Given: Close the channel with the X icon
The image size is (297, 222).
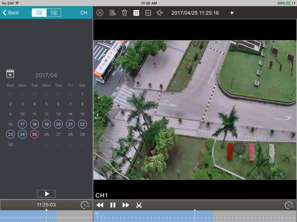Looking at the screenshot, I should tap(100, 13).
